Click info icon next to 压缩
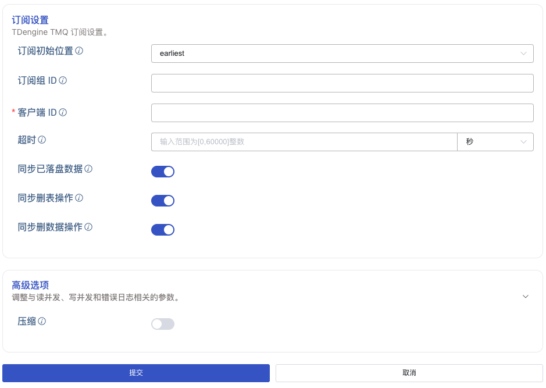Screen dimensions: 546x388 click(x=42, y=321)
